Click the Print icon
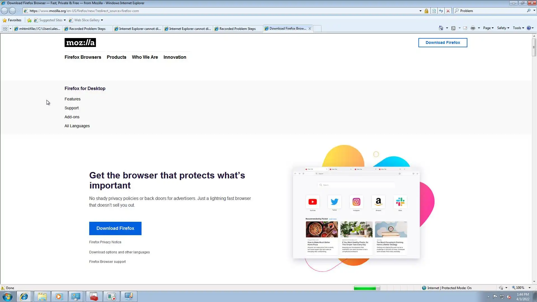This screenshot has width=537, height=302. [x=473, y=28]
